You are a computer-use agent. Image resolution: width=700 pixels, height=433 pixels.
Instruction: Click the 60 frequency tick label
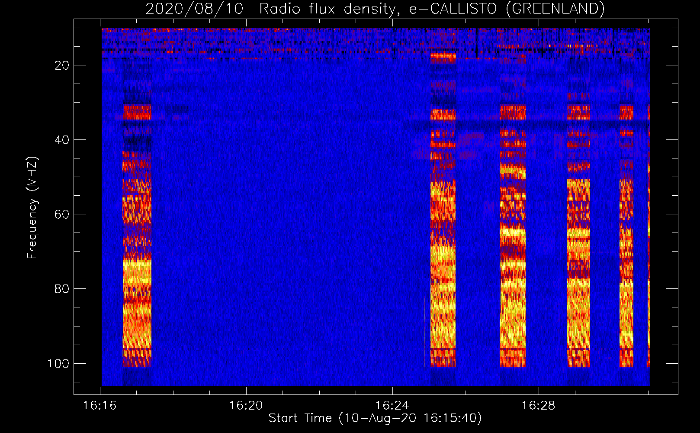click(62, 214)
